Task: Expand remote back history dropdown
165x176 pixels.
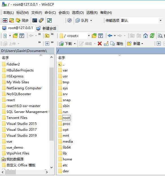Action: tap(115, 36)
